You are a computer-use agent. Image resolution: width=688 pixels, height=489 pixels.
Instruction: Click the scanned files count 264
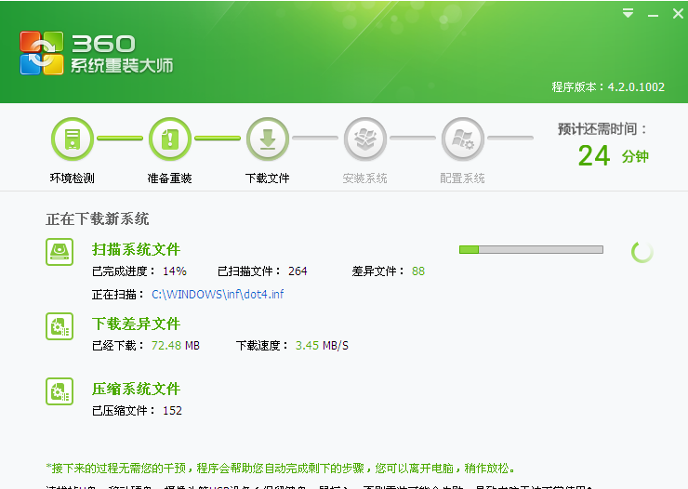298,271
